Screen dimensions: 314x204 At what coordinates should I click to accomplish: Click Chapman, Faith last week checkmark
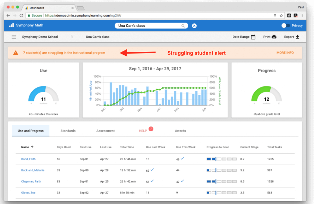click(152, 181)
